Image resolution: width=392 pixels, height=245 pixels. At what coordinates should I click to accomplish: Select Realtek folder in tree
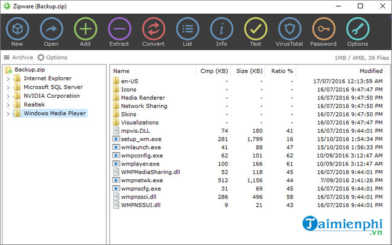pyautogui.click(x=30, y=104)
